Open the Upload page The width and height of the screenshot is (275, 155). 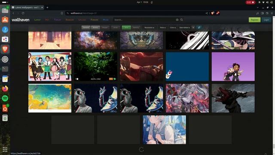click(82, 20)
